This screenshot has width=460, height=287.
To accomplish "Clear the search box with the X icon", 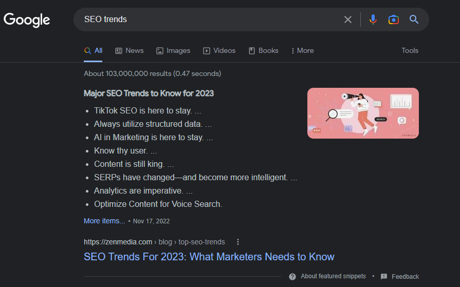I will tap(347, 20).
